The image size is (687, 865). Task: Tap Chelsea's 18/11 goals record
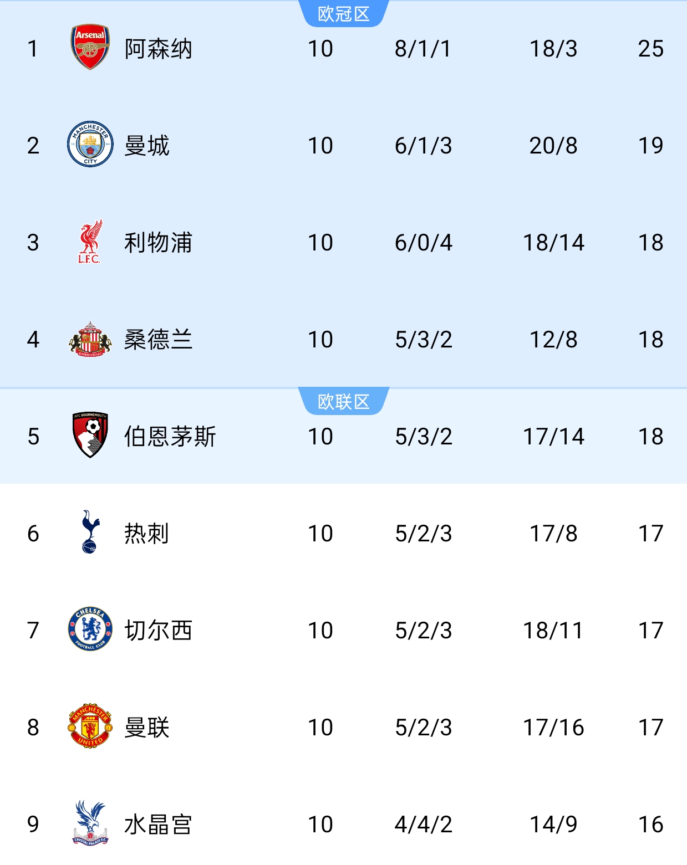point(553,631)
